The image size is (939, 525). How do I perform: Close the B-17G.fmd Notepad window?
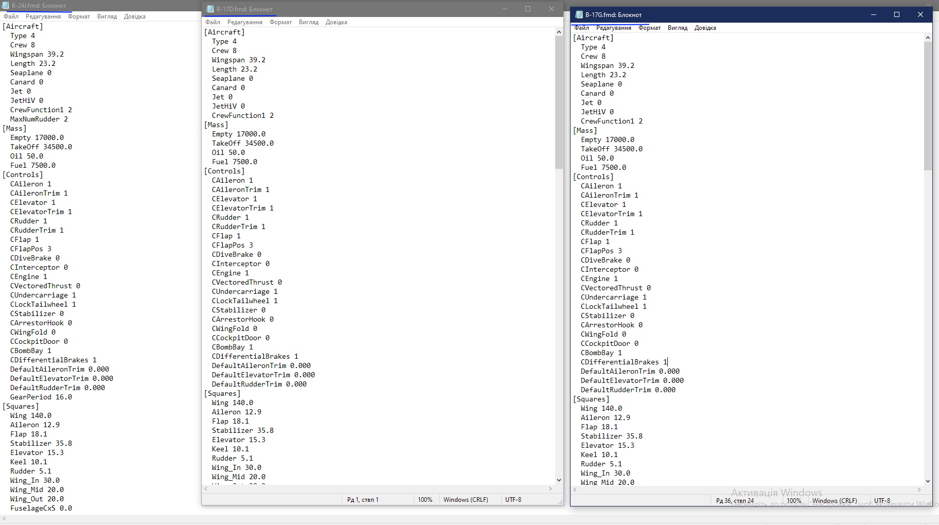click(x=920, y=14)
